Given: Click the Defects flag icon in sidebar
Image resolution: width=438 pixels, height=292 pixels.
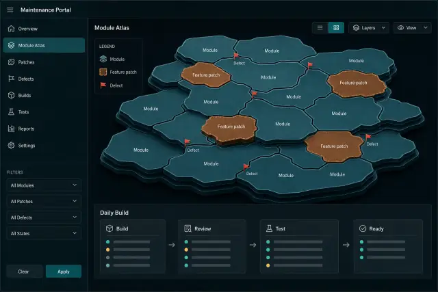Looking at the screenshot, I should (11, 79).
